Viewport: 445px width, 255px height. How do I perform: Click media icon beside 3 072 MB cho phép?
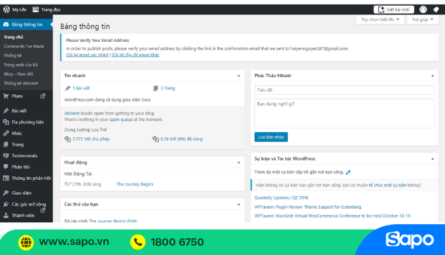pyautogui.click(x=67, y=139)
